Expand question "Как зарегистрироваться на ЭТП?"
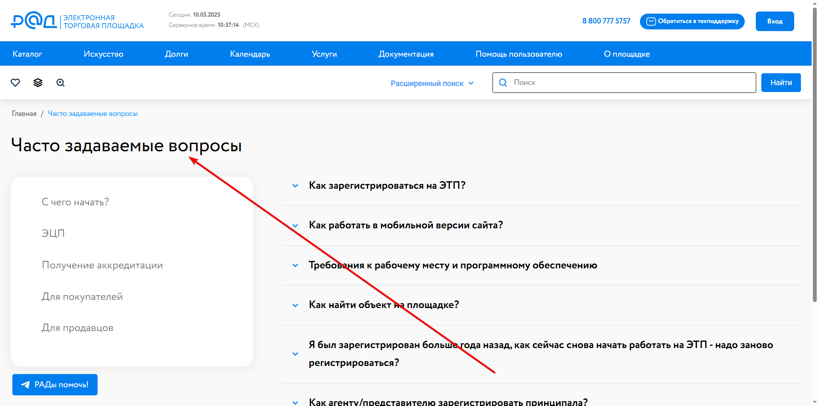The image size is (818, 406). pyautogui.click(x=387, y=185)
